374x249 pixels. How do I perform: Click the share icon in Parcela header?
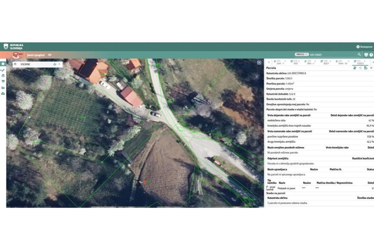(x=360, y=68)
